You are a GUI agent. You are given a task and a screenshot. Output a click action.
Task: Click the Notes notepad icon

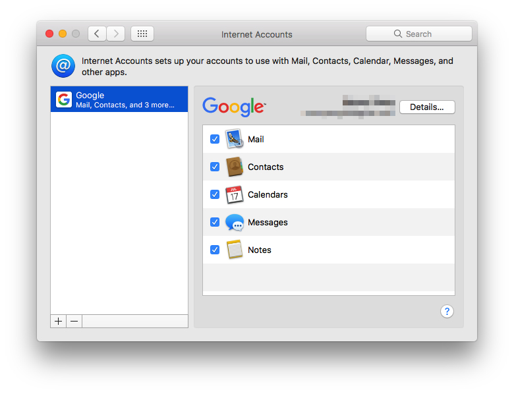pos(234,250)
